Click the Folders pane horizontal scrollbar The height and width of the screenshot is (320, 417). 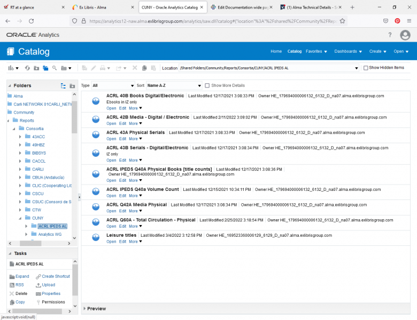pyautogui.click(x=30, y=243)
